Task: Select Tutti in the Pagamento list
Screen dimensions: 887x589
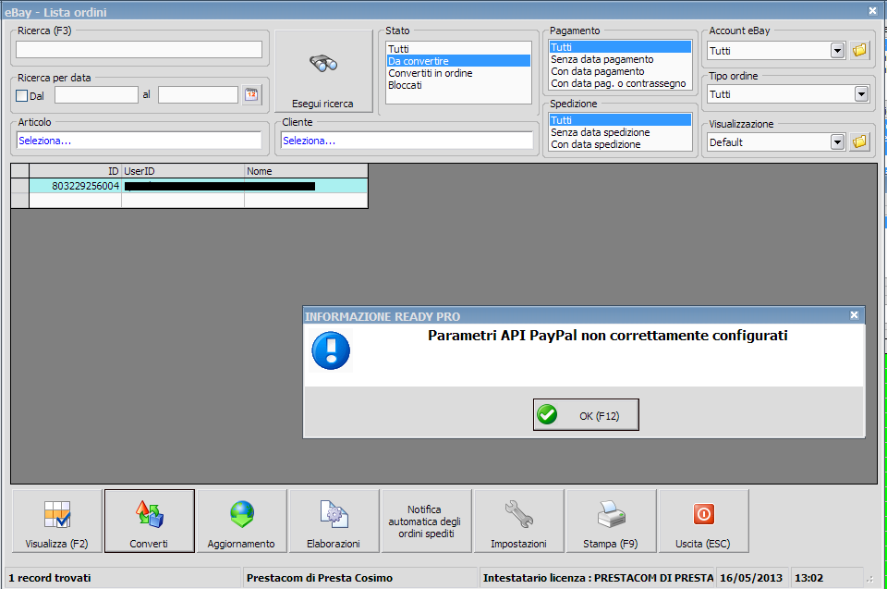Action: pos(620,47)
